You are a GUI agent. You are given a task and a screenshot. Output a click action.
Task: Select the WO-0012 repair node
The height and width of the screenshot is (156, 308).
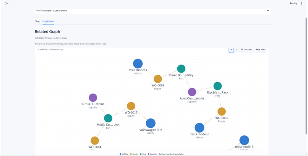point(131,106)
